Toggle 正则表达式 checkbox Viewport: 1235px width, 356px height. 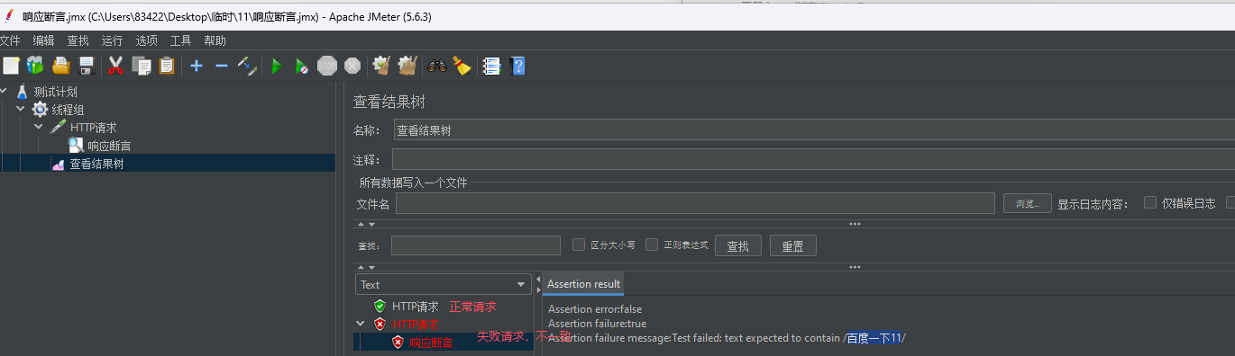pos(652,245)
